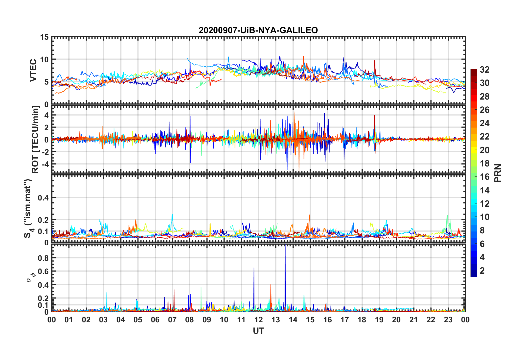This screenshot has width=517, height=346.
Task: Click the colorbar tick label 2
Action: tap(482, 270)
